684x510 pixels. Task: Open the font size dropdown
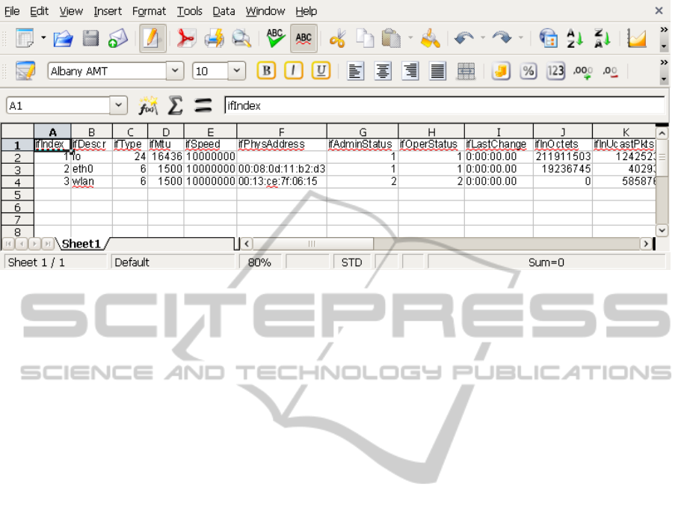point(236,71)
